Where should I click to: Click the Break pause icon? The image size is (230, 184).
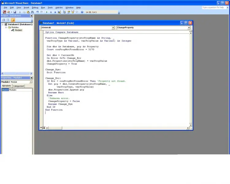[51, 12]
